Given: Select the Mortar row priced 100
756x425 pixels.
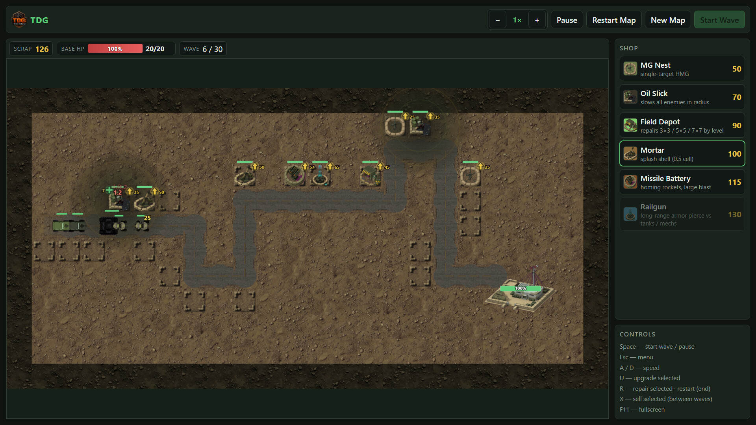Looking at the screenshot, I should [x=682, y=154].
